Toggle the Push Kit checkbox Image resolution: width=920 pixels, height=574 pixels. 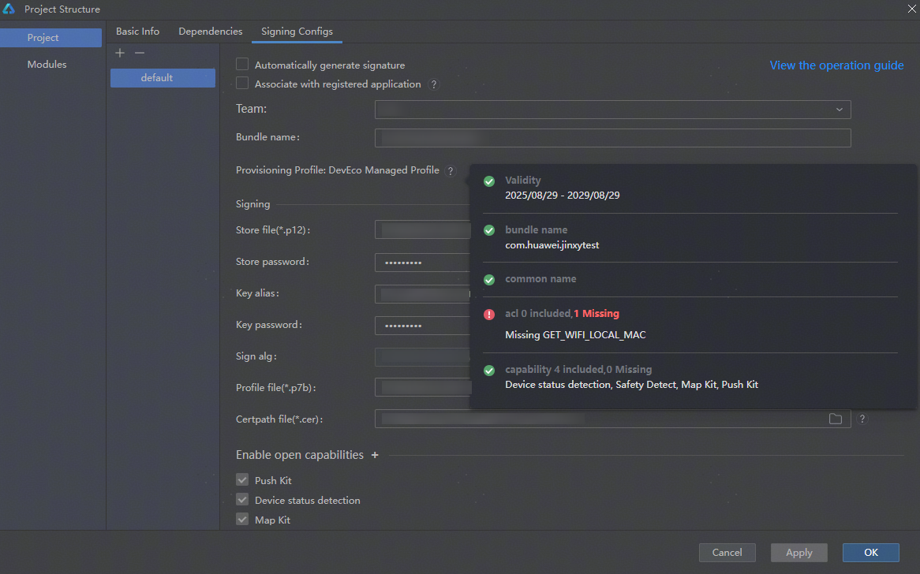click(242, 480)
